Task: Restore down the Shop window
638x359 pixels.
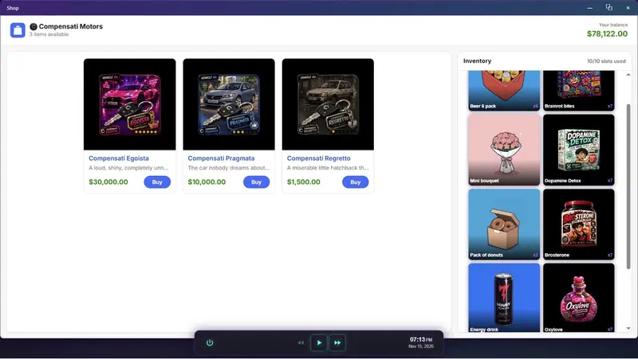Action: [x=609, y=7]
